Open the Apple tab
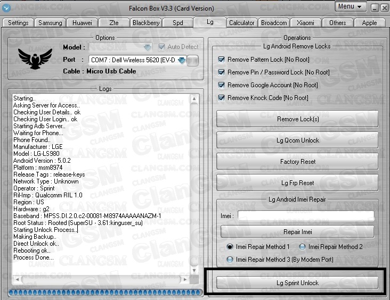Viewport: 390px width, 300px height. pos(369,23)
